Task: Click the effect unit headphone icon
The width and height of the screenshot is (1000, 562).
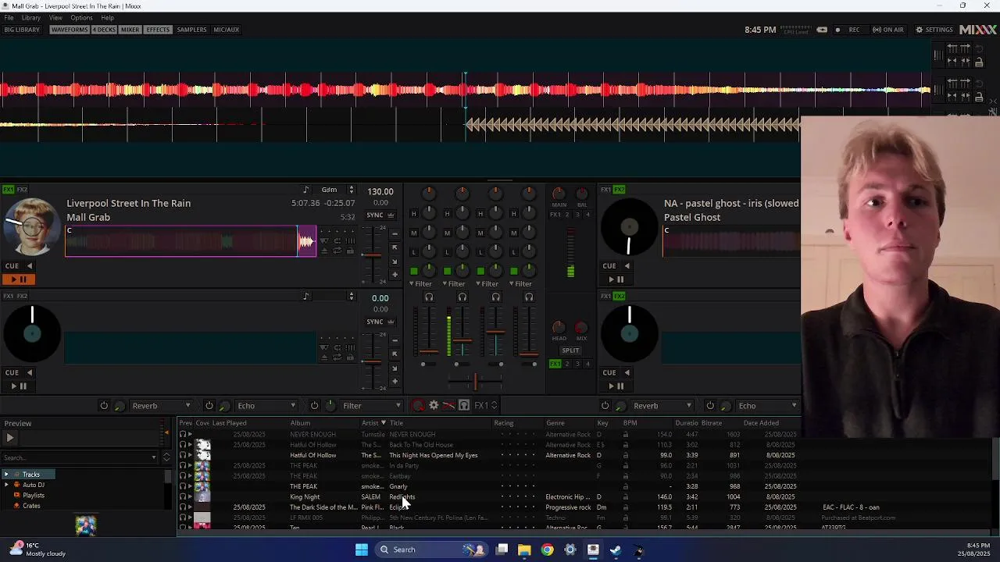Action: (464, 405)
